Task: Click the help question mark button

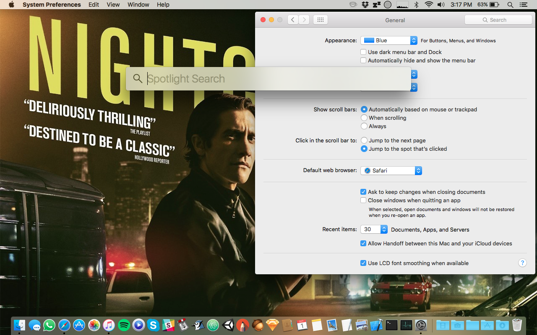Action: pyautogui.click(x=522, y=263)
